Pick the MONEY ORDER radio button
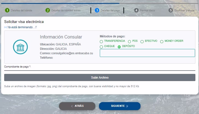Image resolution: width=199 pixels, height=114 pixels. click(x=162, y=42)
